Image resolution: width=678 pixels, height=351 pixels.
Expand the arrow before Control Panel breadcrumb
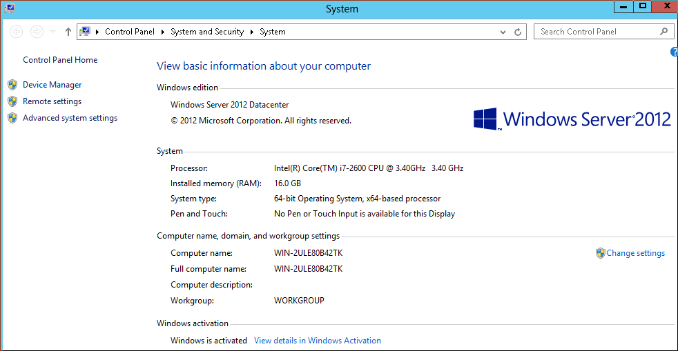coord(97,32)
